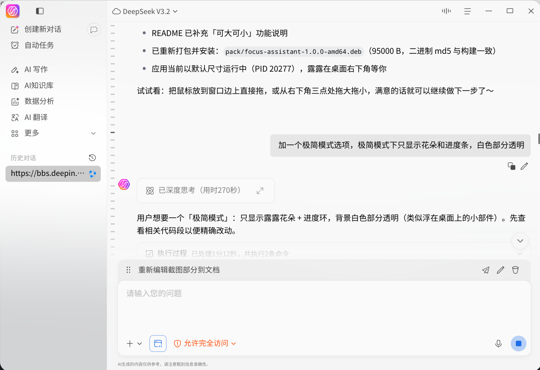Expand the 更多 sidebar section
The height and width of the screenshot is (370, 540).
(53, 133)
